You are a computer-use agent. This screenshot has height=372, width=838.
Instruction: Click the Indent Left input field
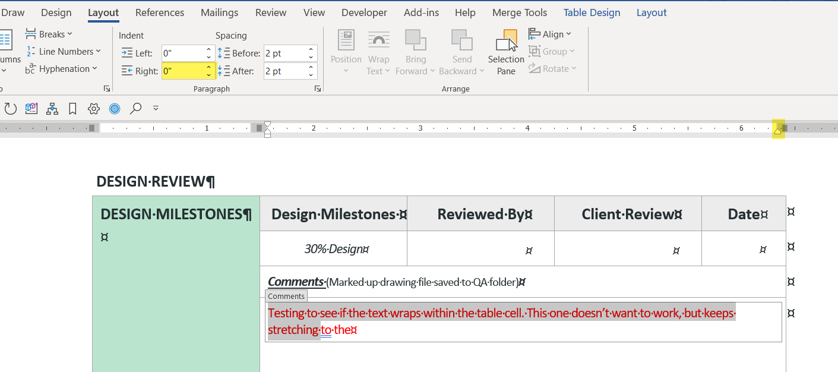coord(184,53)
